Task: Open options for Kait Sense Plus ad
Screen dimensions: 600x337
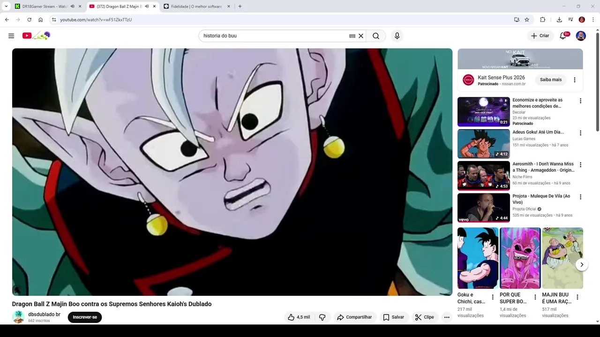Action: click(575, 80)
